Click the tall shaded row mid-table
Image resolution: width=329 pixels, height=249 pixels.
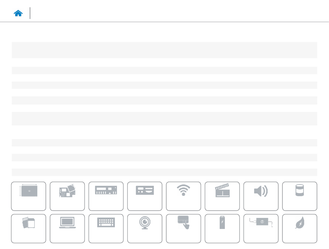[x=164, y=119]
